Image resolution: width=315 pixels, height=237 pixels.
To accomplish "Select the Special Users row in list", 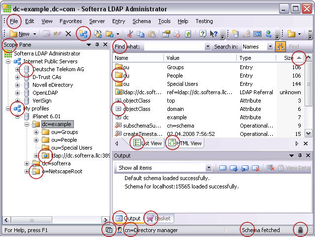I will tap(209, 84).
